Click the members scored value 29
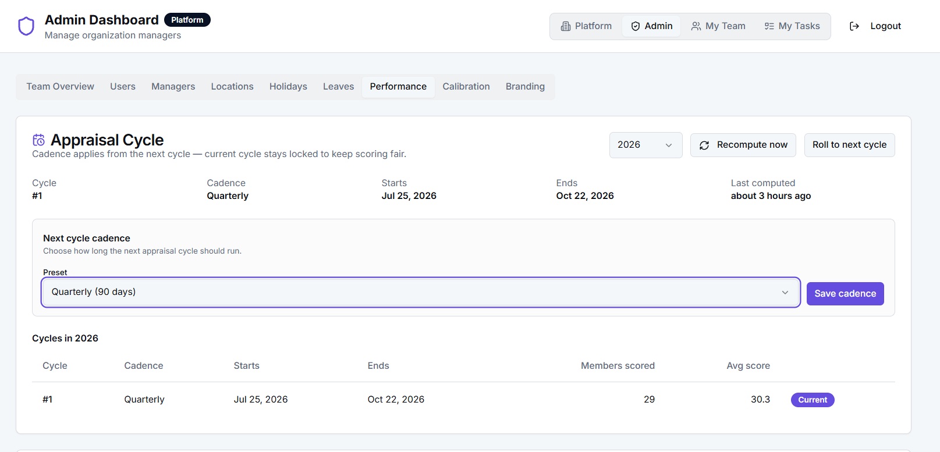Viewport: 940px width, 452px height. (649, 400)
